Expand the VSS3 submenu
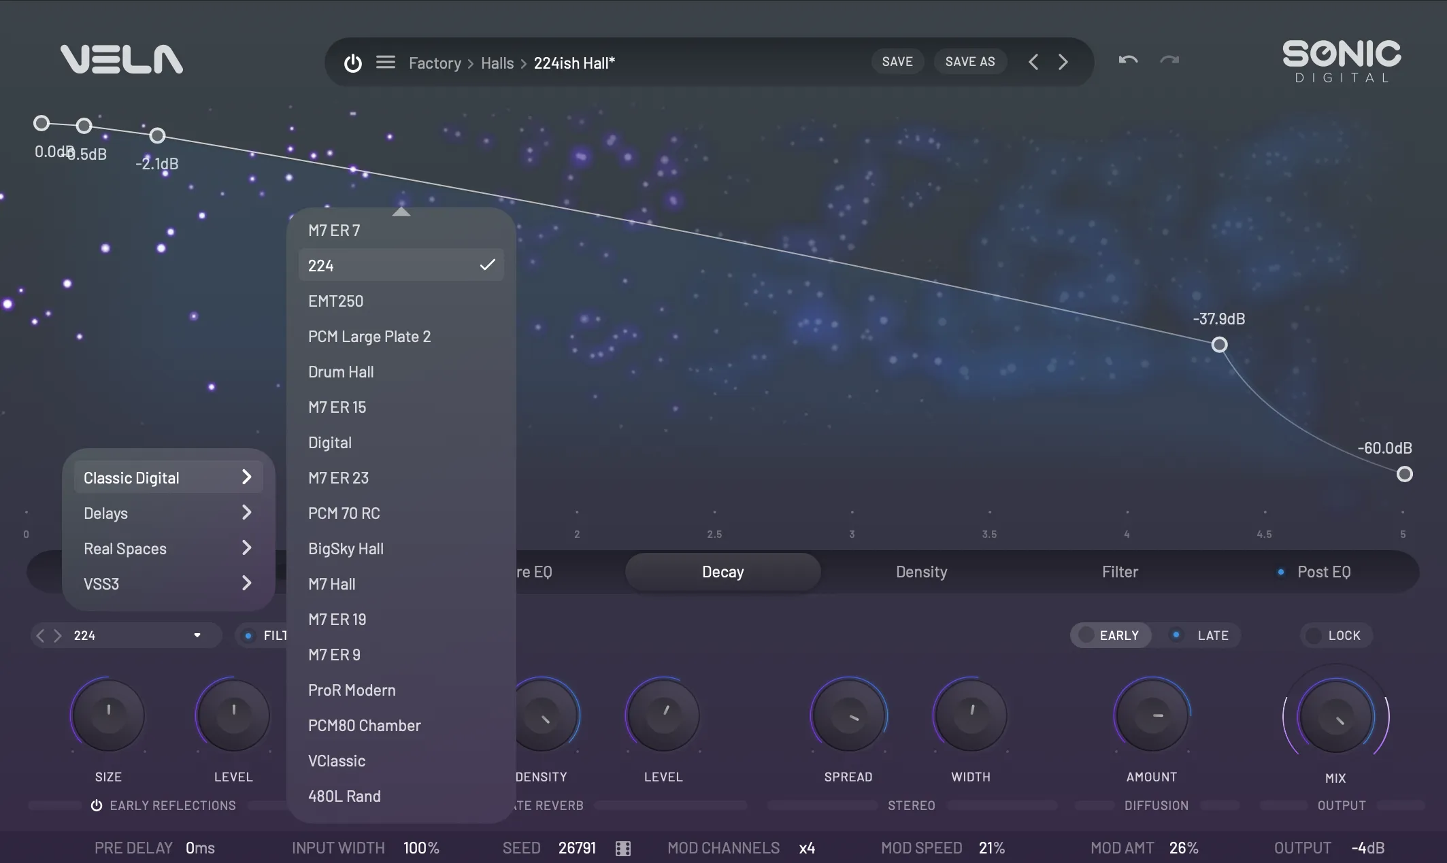1447x863 pixels. (x=168, y=583)
